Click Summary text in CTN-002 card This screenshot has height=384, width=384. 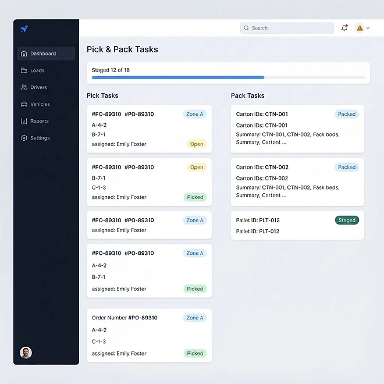coord(288,191)
